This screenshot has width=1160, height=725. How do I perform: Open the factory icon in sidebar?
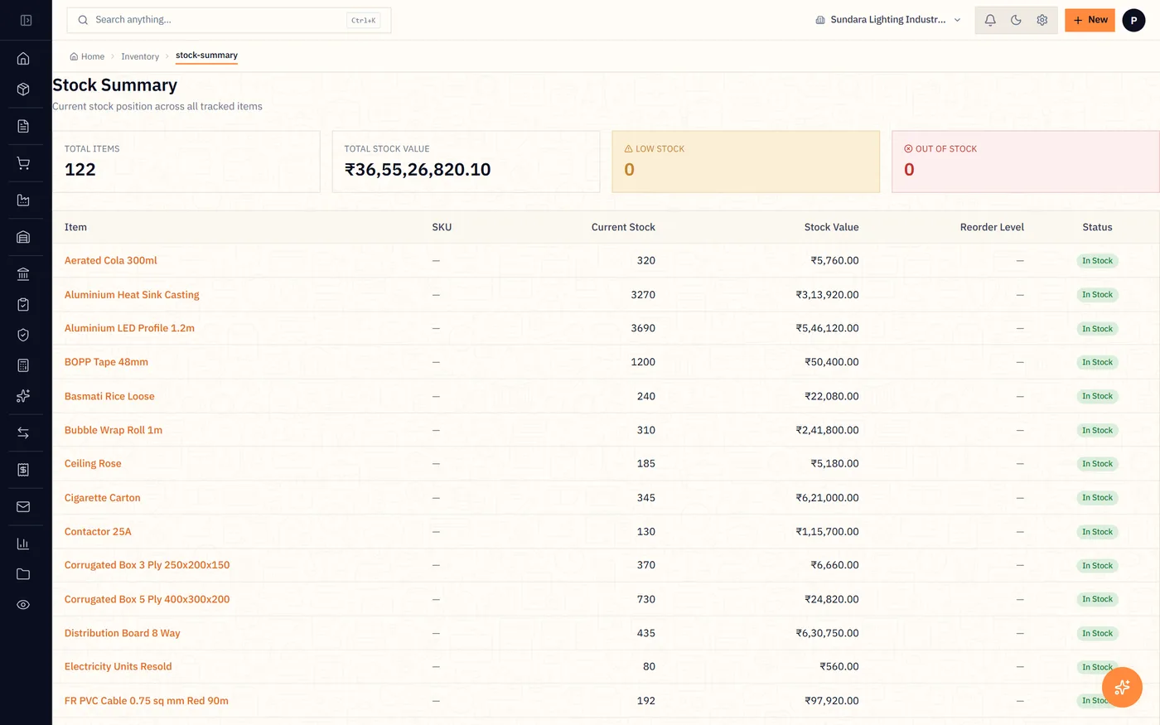23,201
